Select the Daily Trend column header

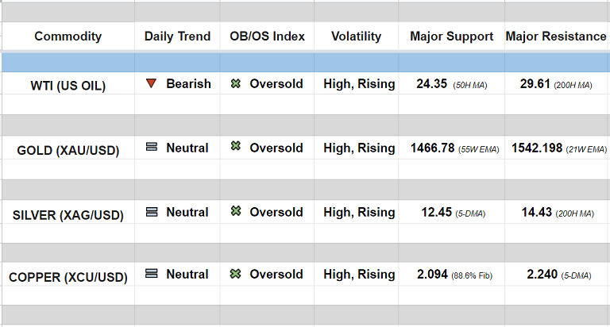[178, 37]
